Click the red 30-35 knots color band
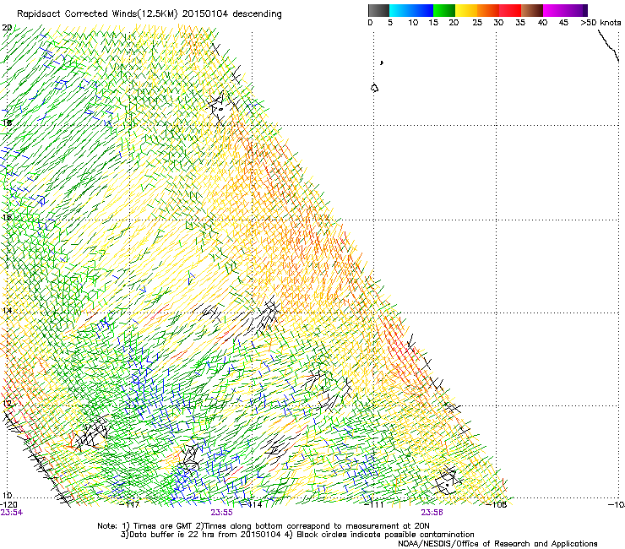This screenshot has height=549, width=625. tap(510, 10)
